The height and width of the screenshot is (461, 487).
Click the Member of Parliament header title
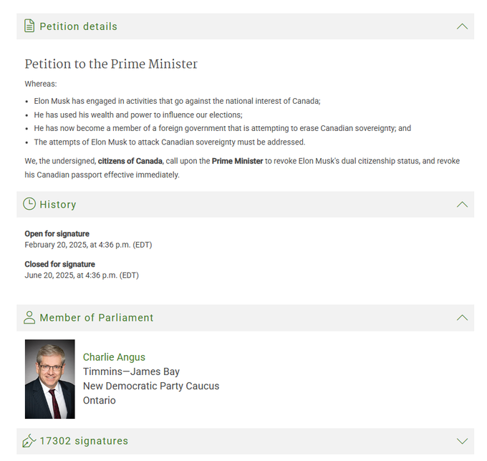coord(97,318)
